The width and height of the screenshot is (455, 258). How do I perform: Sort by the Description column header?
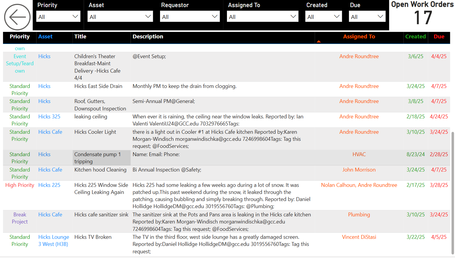coord(148,37)
